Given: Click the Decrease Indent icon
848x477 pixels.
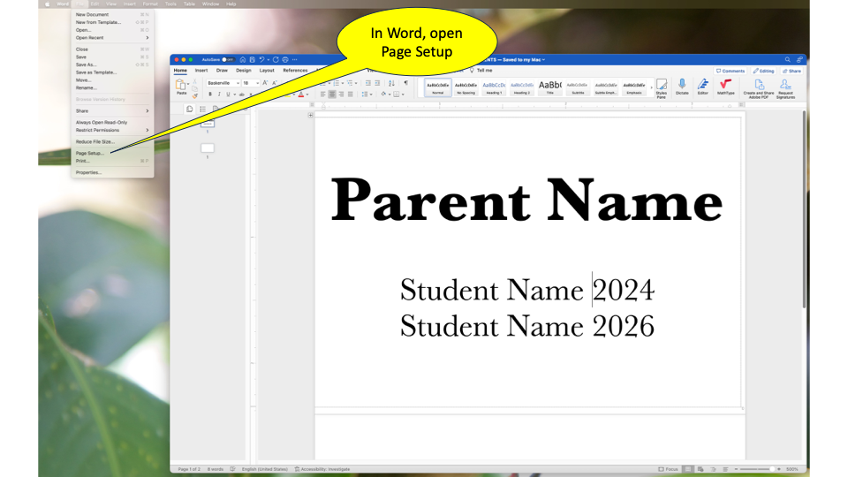Looking at the screenshot, I should pyautogui.click(x=368, y=83).
